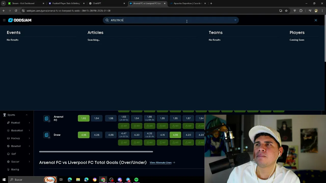Reload the page in Chrome
Viewport: 326px width, 183px height.
(x=16, y=11)
